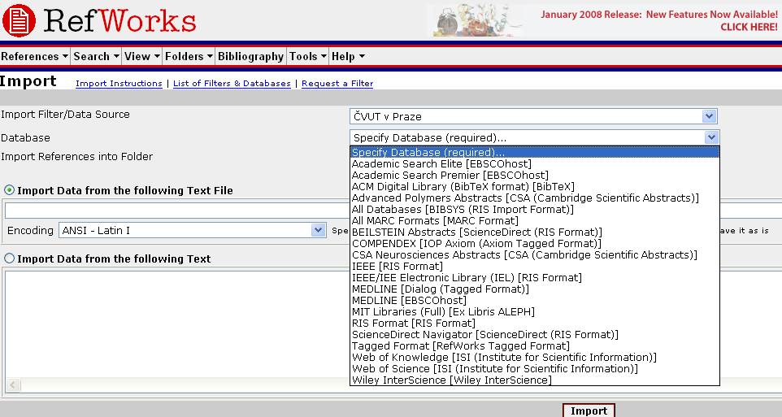Open the Tools menu
Screen dimensions: 782x417
tap(308, 56)
